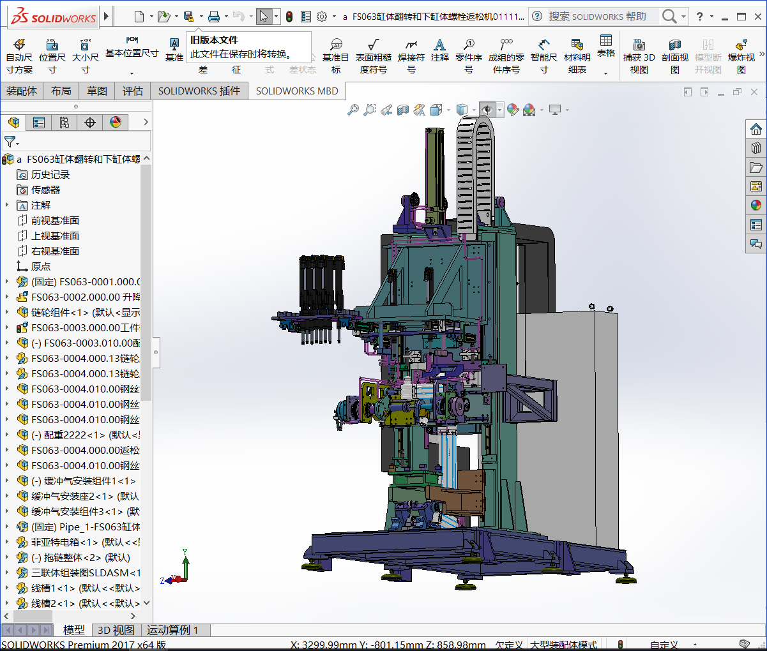Click the Rebuild traffic light icon
Image resolution: width=767 pixels, height=651 pixels.
(289, 17)
